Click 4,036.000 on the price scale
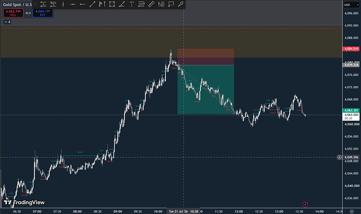This screenshot has height=214, width=361. [352, 198]
